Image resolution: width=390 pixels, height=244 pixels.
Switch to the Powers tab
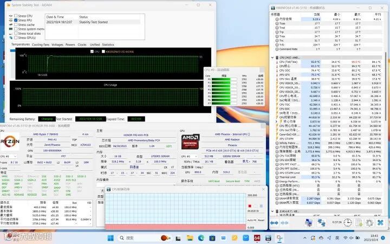click(x=70, y=44)
